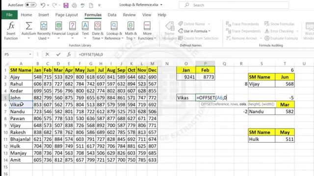Open the Name Manager icon

pyautogui.click(x=170, y=26)
